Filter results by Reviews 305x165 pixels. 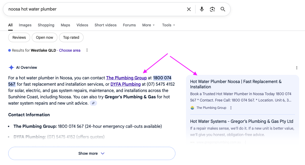pyautogui.click(x=19, y=37)
